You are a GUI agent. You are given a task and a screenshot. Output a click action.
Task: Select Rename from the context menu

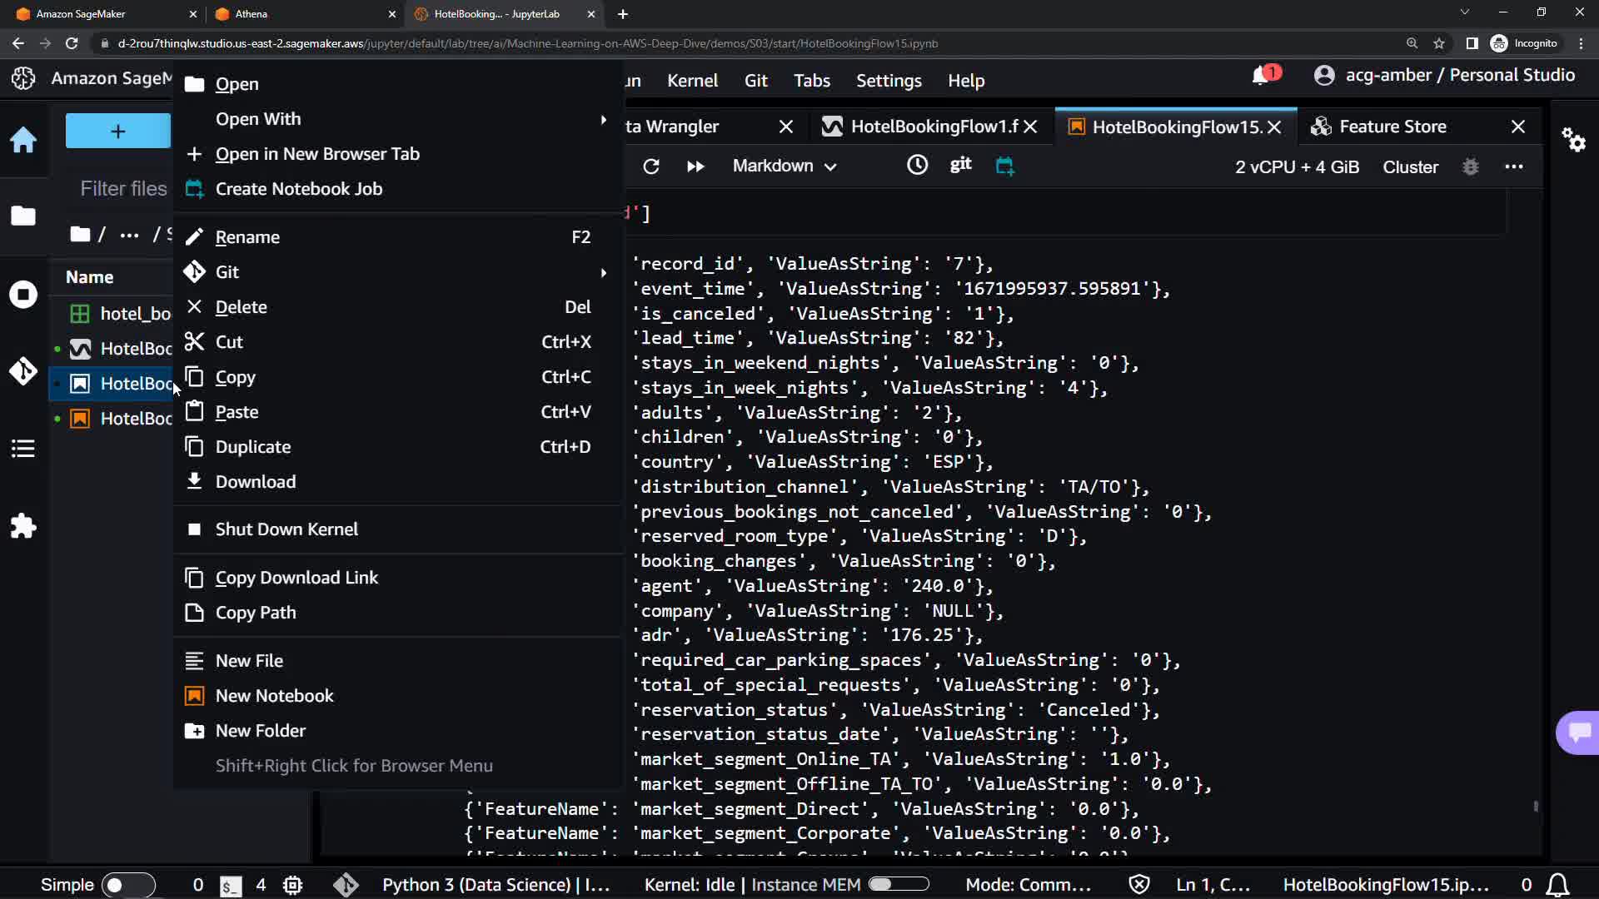click(x=247, y=237)
